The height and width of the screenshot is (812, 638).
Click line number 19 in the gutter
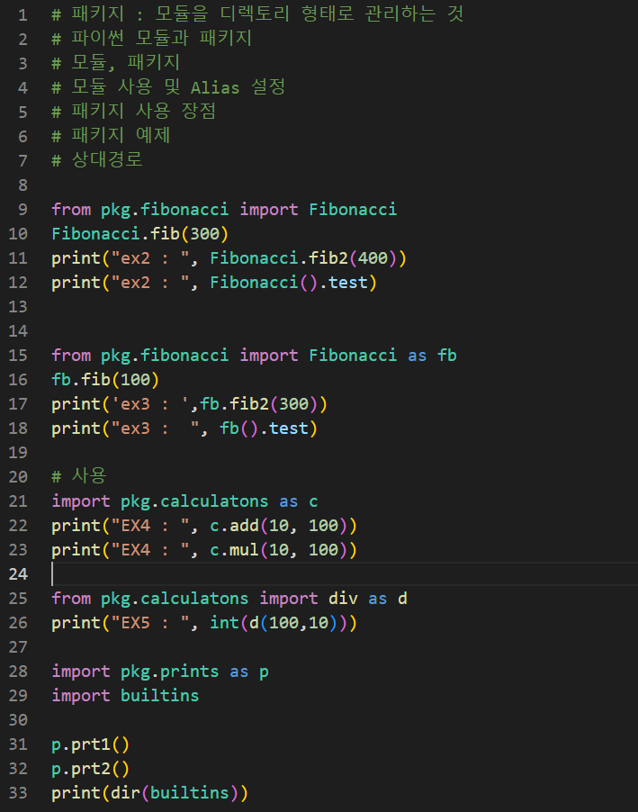18,453
